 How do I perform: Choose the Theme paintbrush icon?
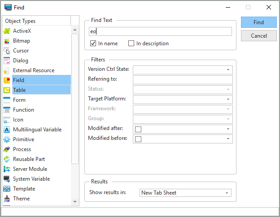pyautogui.click(x=7, y=199)
